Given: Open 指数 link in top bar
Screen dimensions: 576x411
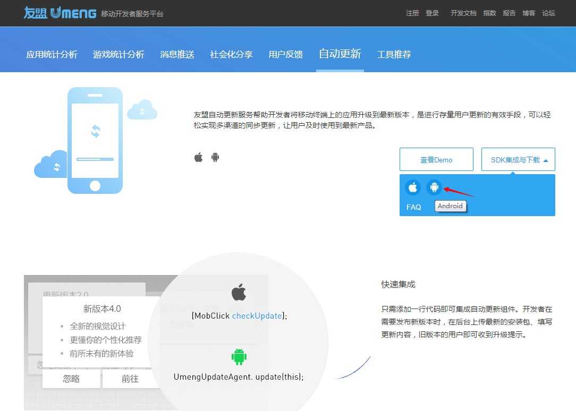Looking at the screenshot, I should [x=489, y=13].
